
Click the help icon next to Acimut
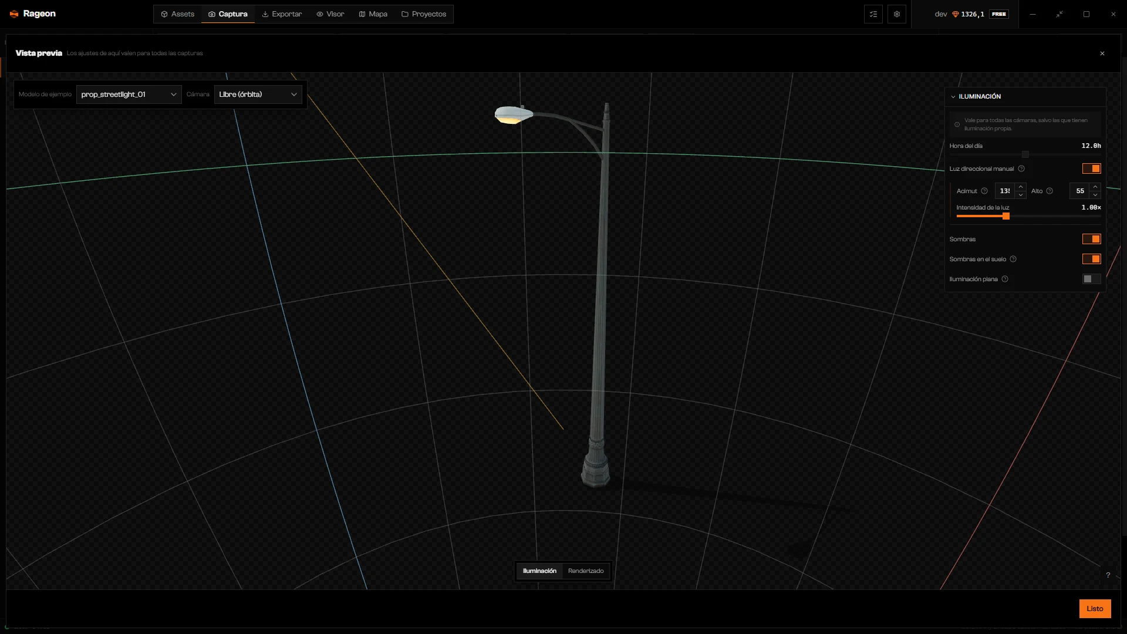tap(984, 191)
